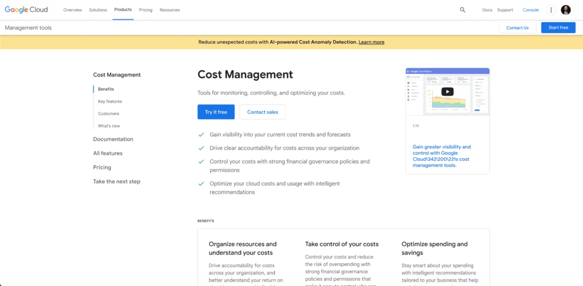Click checkmark beside 'Control your costs with strong'
This screenshot has height=286, width=583.
click(201, 162)
